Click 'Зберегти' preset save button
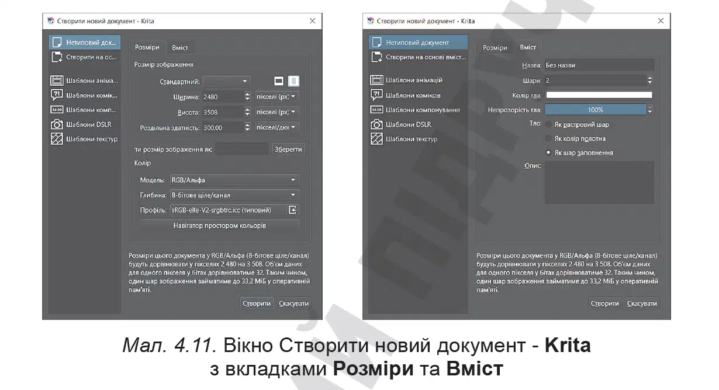719x390 pixels. tap(289, 149)
